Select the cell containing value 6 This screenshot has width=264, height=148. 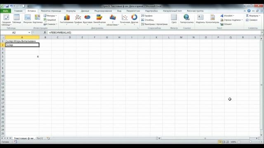point(22,57)
